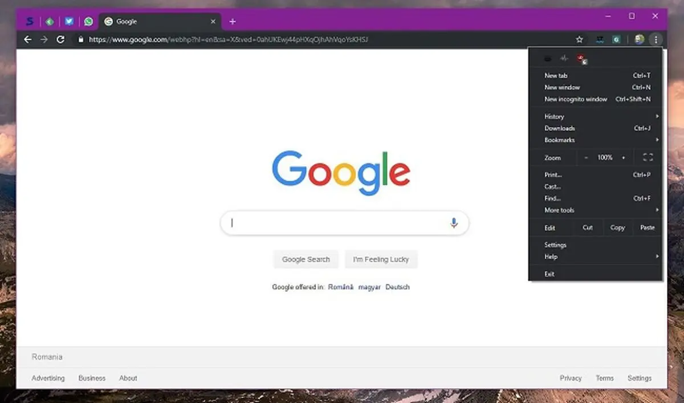Go back using the back arrow
Viewport: 684px width, 403px height.
(27, 39)
